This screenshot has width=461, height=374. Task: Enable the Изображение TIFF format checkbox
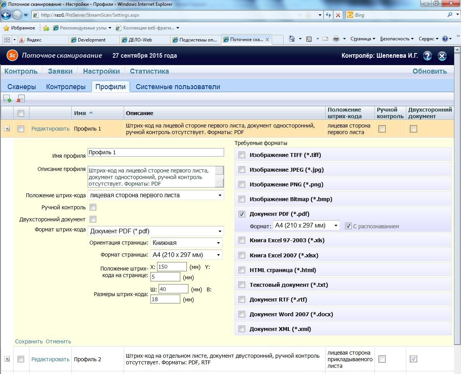tap(242, 155)
